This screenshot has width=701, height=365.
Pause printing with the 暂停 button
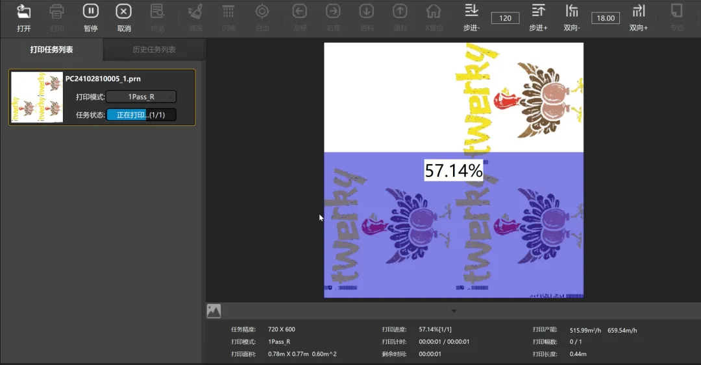pos(91,12)
